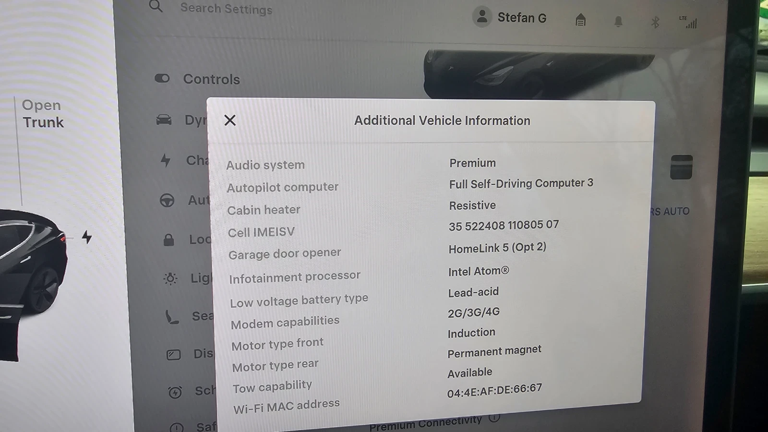Tap the padlock icon for lock settings
This screenshot has width=768, height=432.
tap(168, 239)
